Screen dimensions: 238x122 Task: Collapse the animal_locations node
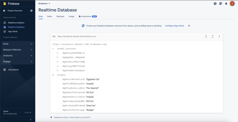tap(53, 49)
